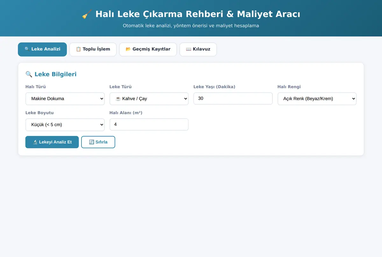The height and width of the screenshot is (257, 382).
Task: Click the Leke Yaşı (Dakika) input field
Action: coord(233,99)
